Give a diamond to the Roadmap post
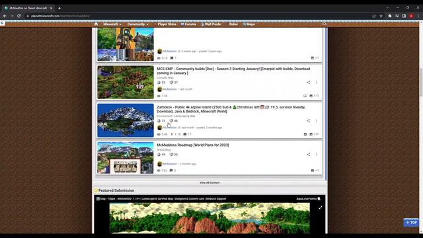Viewport: 423px width, 238px height. 159,154
